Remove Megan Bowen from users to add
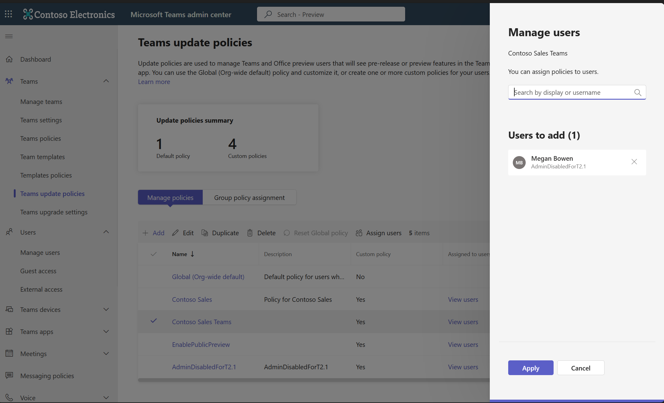The image size is (664, 403). click(634, 162)
